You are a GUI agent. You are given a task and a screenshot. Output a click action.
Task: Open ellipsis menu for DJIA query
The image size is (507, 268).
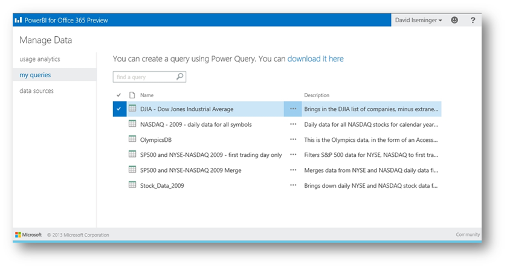coord(293,109)
